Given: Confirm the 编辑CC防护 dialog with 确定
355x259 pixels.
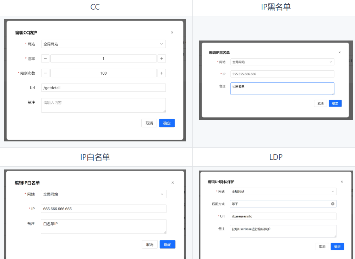Looking at the screenshot, I should [x=167, y=123].
